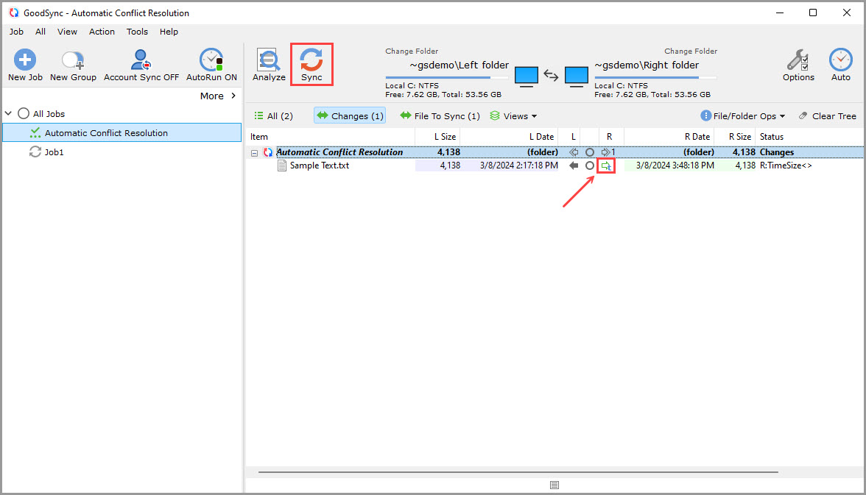This screenshot has height=495, width=866.
Task: Click the Sample Text.txt file icon
Action: tap(281, 165)
